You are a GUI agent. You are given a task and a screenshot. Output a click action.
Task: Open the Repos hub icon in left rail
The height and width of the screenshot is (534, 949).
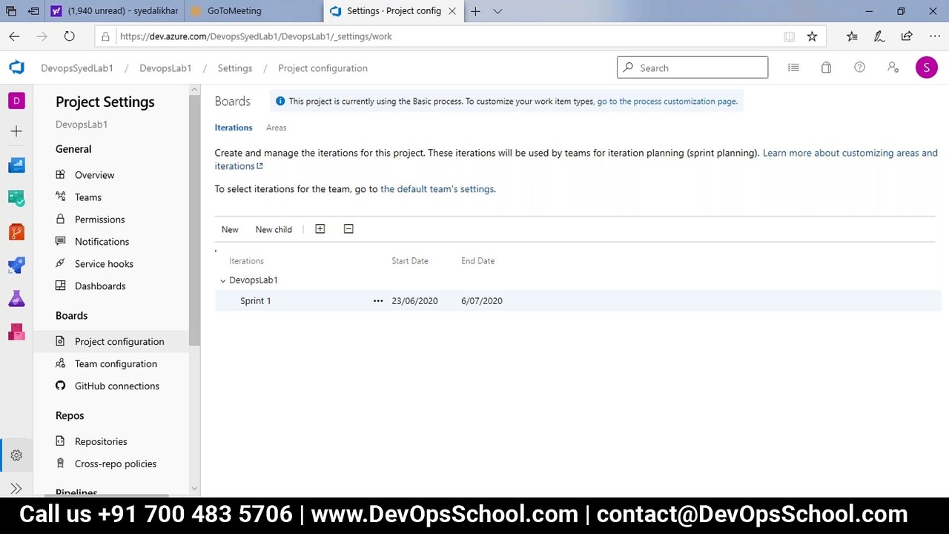point(16,231)
